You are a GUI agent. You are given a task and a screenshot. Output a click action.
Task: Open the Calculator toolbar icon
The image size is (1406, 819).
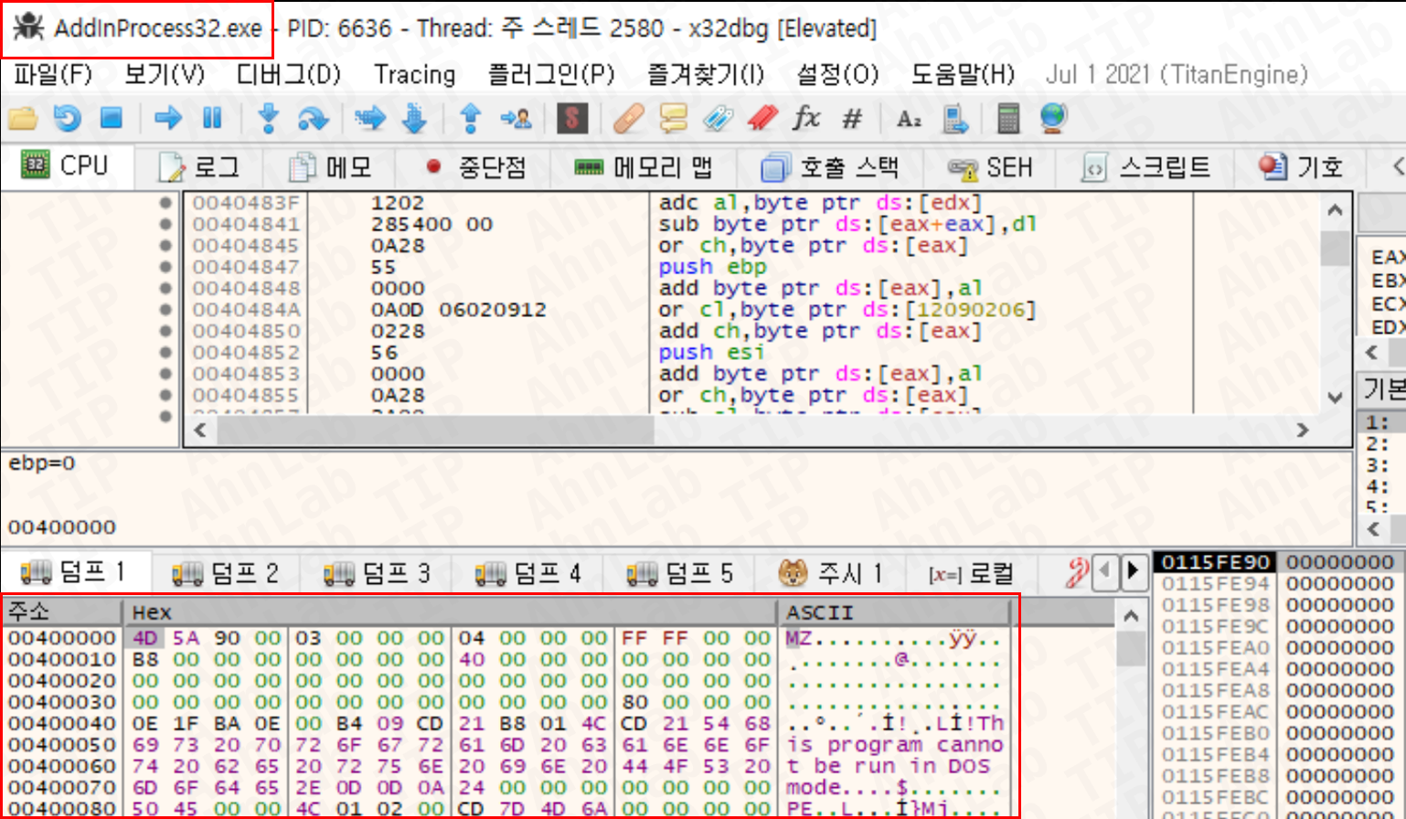click(1008, 118)
